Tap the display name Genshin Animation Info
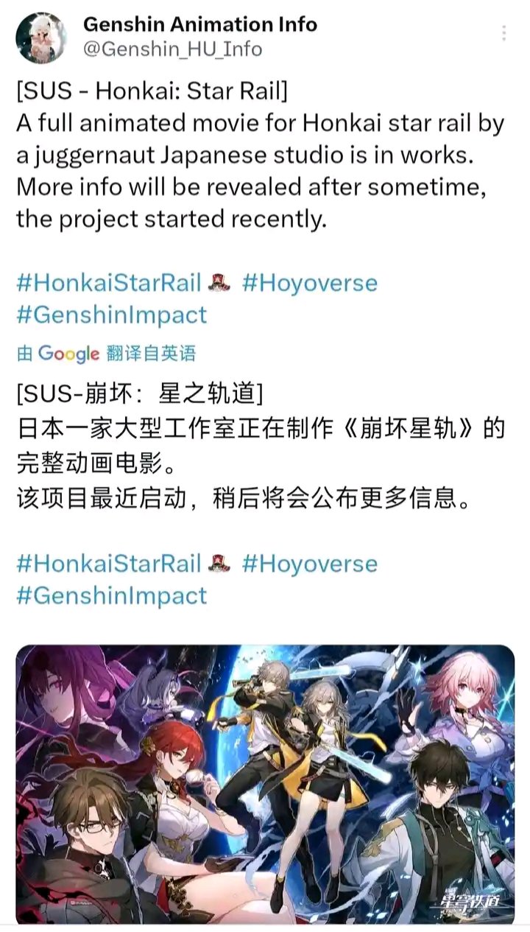Viewport: 530px width, 932px height. click(200, 24)
